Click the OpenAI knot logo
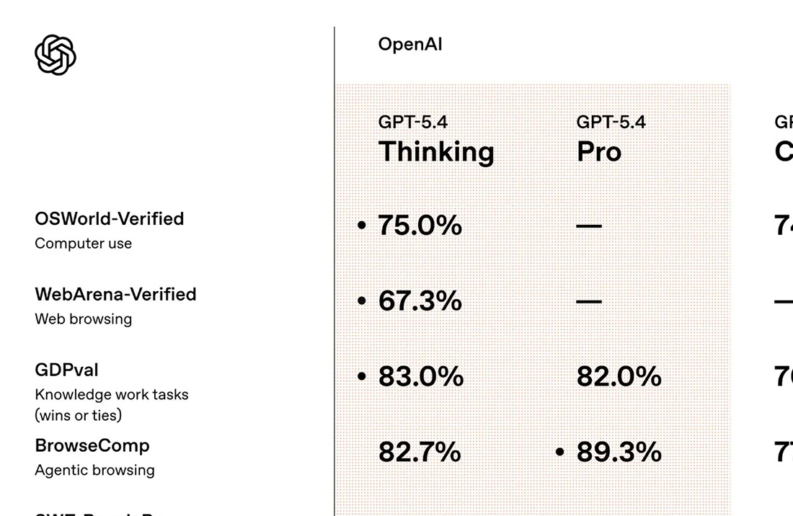 coord(56,55)
